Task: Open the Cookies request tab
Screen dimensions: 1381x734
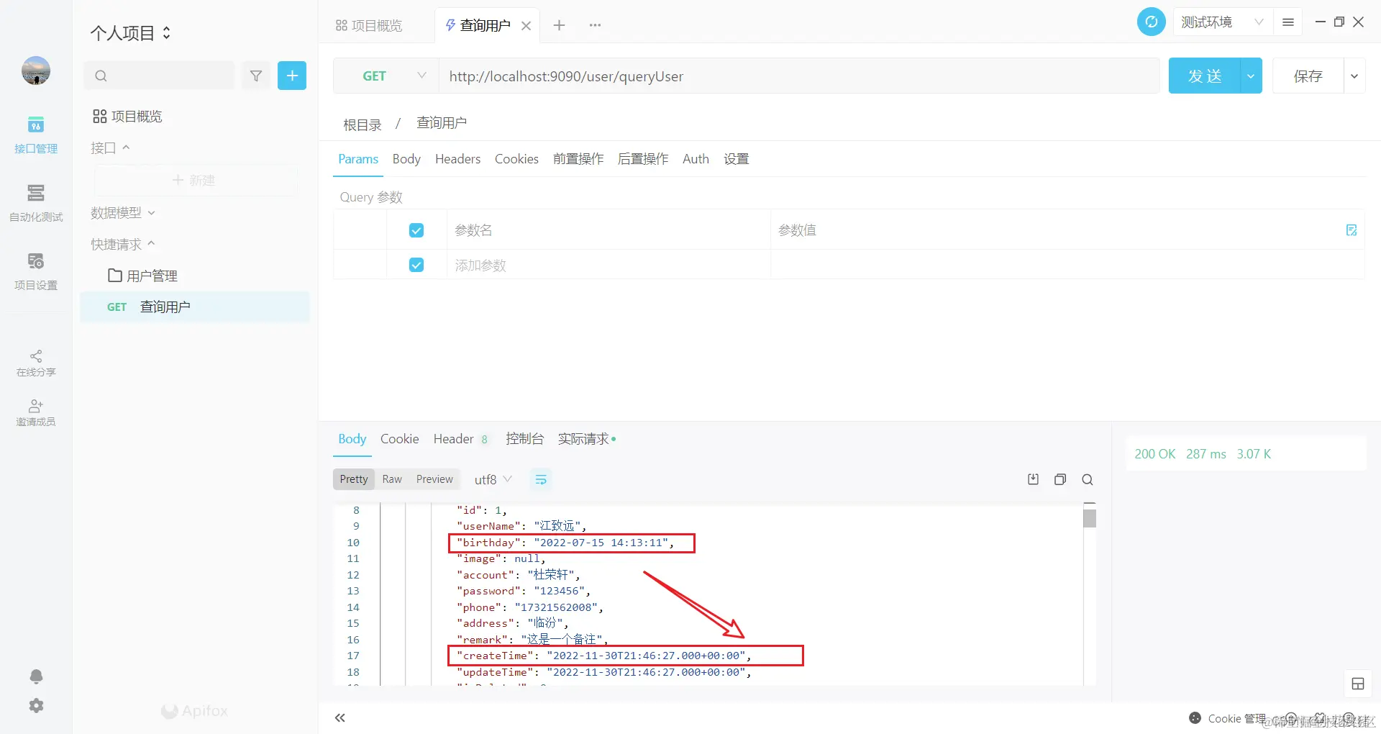Action: pyautogui.click(x=516, y=159)
